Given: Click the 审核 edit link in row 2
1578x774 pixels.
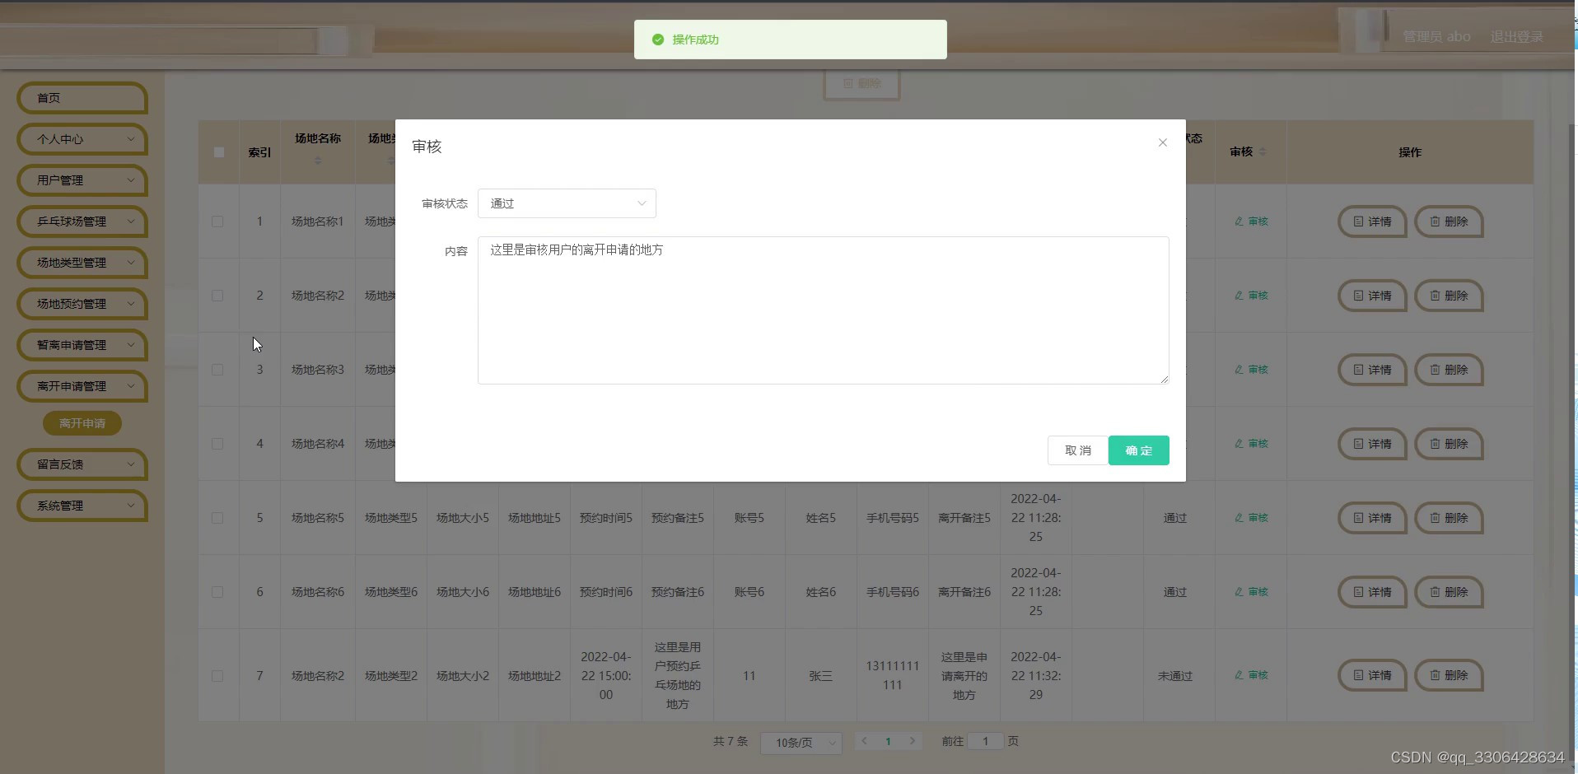Looking at the screenshot, I should pyautogui.click(x=1251, y=296).
